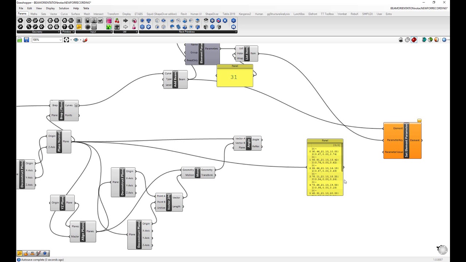Disable all geometry preview
Viewport: 466px width, 262px height.
[401, 40]
